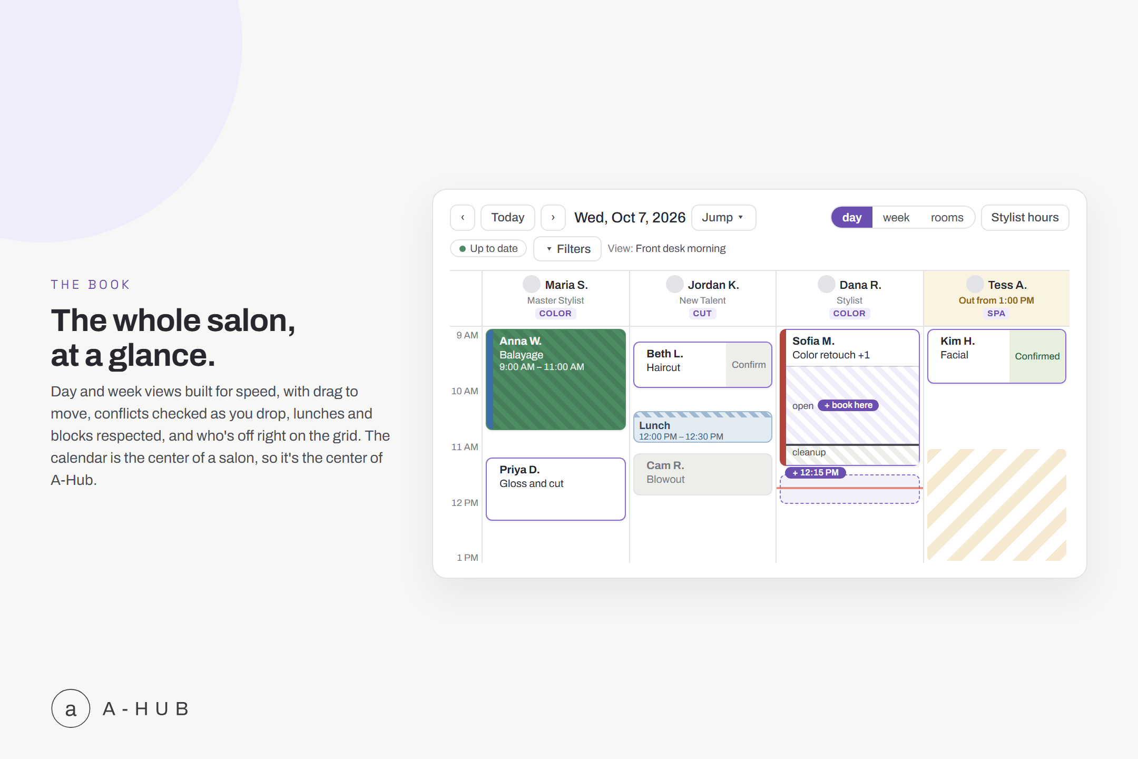Click Dana R. avatar circle
The width and height of the screenshot is (1138, 759).
click(827, 284)
